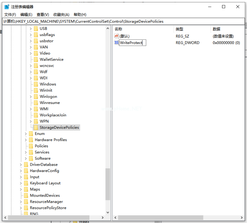Viewport: 247px width, 223px height.
Task: Click the WriteProtect name edit field
Action: point(132,43)
